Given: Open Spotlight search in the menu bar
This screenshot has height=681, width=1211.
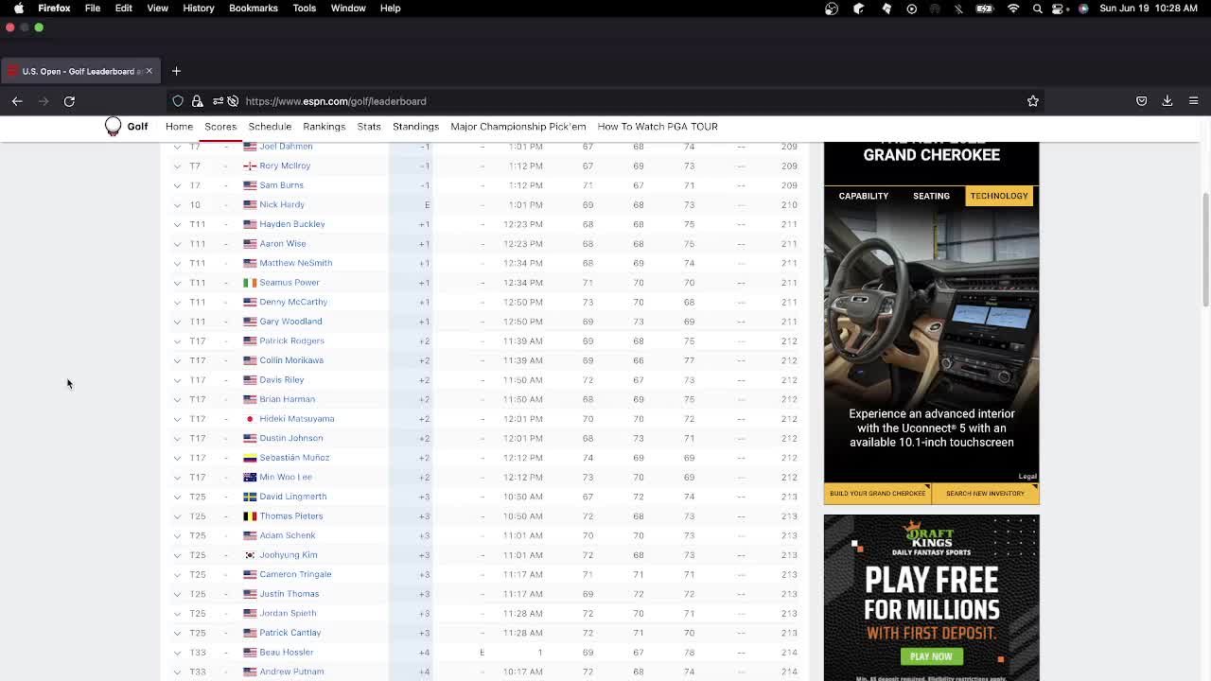Looking at the screenshot, I should (x=1038, y=8).
